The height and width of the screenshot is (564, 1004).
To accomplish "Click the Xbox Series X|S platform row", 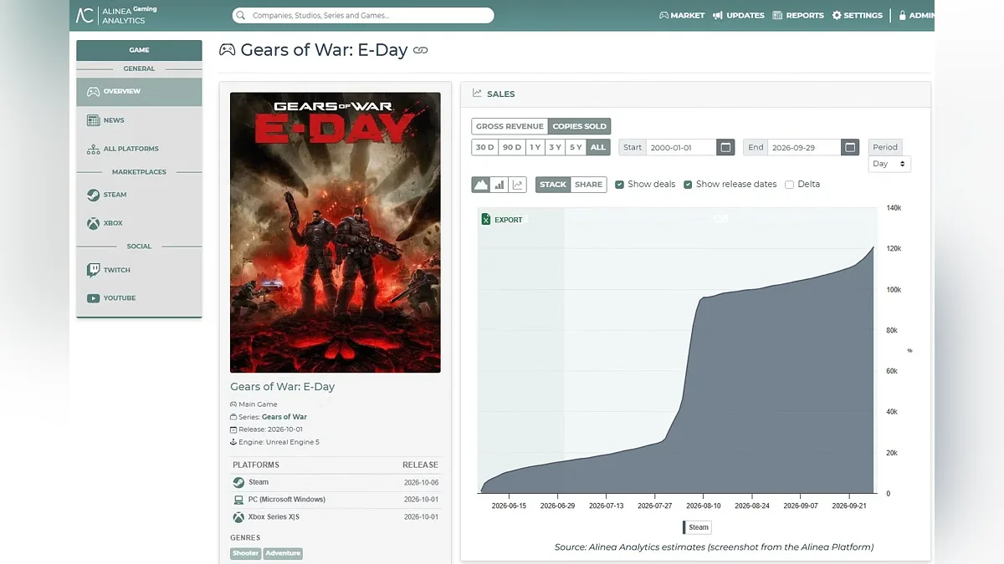I will tap(335, 517).
